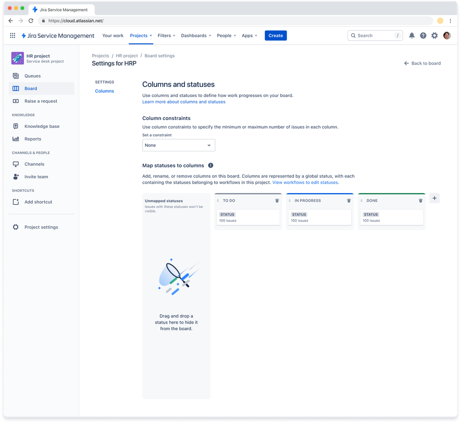Click the browser forward arrow
The width and height of the screenshot is (461, 423).
(21, 21)
